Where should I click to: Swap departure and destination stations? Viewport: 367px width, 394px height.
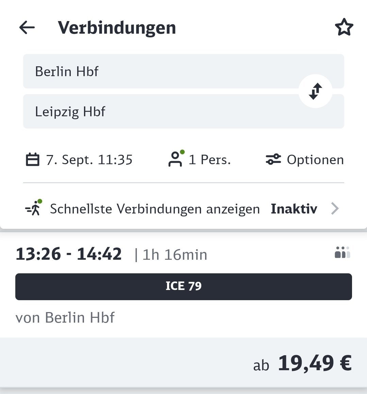315,91
